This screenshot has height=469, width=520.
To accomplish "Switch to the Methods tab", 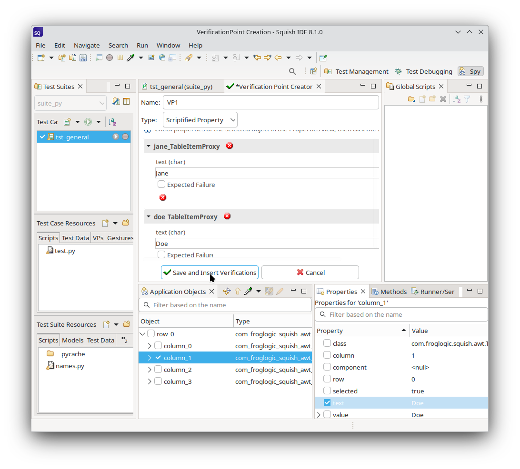I will tap(389, 292).
